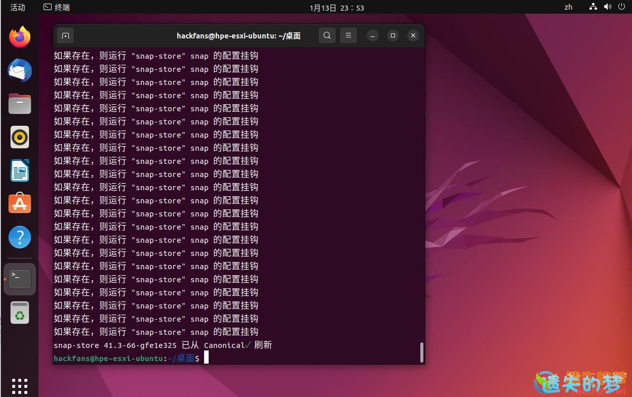Image resolution: width=632 pixels, height=397 pixels.
Task: Click the snap-store 41.3-66-gfe1e325 output line
Action: 163,345
